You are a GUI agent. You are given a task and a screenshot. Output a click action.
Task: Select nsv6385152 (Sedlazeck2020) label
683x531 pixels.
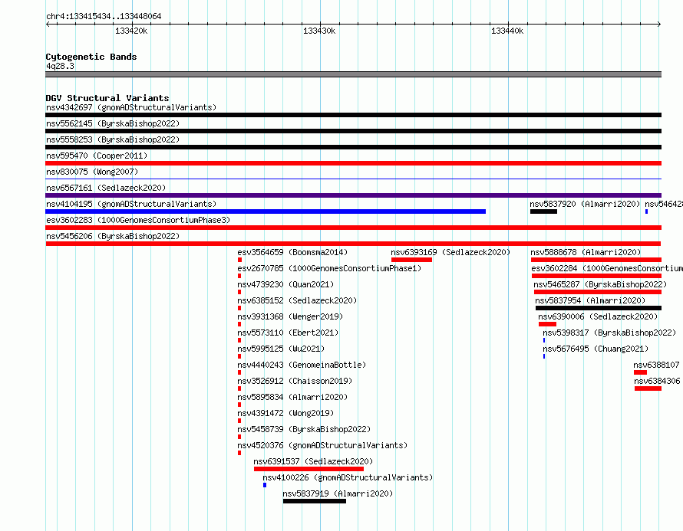297,300
